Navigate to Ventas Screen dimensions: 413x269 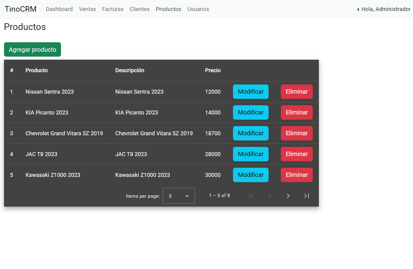(87, 9)
